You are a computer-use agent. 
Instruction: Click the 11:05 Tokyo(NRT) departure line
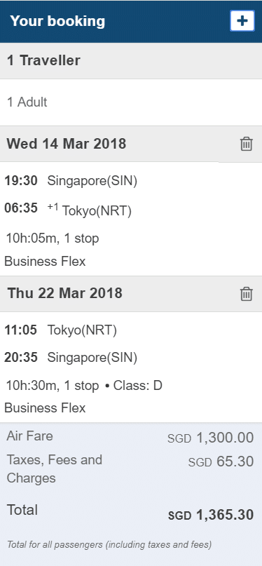(x=60, y=330)
